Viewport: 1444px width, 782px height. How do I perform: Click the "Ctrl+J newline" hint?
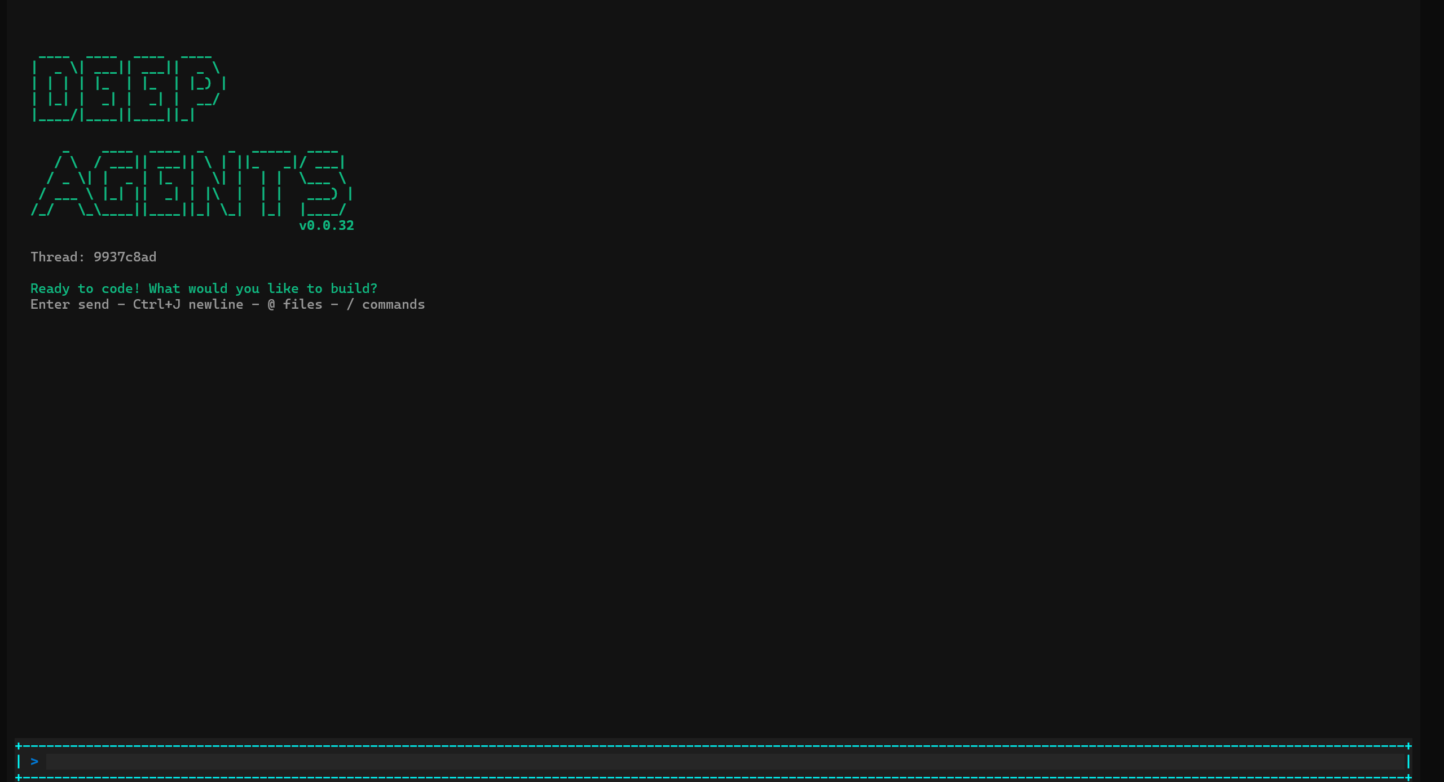pos(188,304)
